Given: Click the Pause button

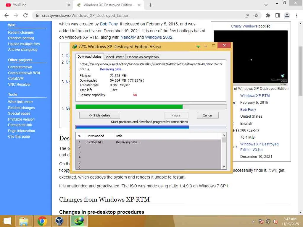Looking at the screenshot, I should [x=176, y=115].
